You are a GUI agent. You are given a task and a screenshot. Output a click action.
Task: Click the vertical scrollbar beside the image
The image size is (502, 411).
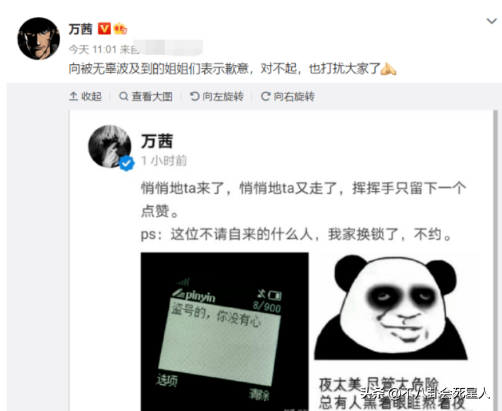(495, 260)
